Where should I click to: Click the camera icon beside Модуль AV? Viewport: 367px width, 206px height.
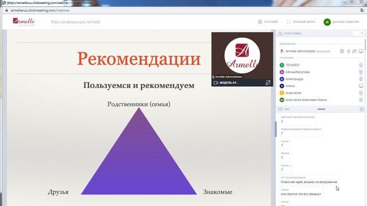[216, 82]
